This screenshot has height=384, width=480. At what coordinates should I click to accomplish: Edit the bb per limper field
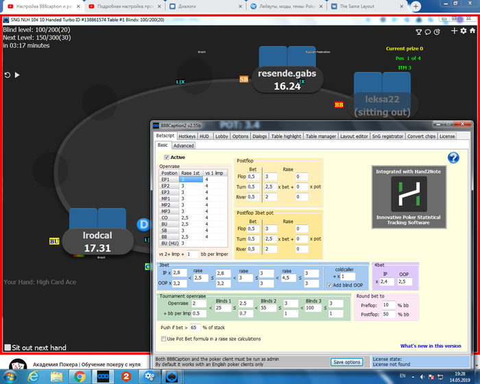click(193, 254)
